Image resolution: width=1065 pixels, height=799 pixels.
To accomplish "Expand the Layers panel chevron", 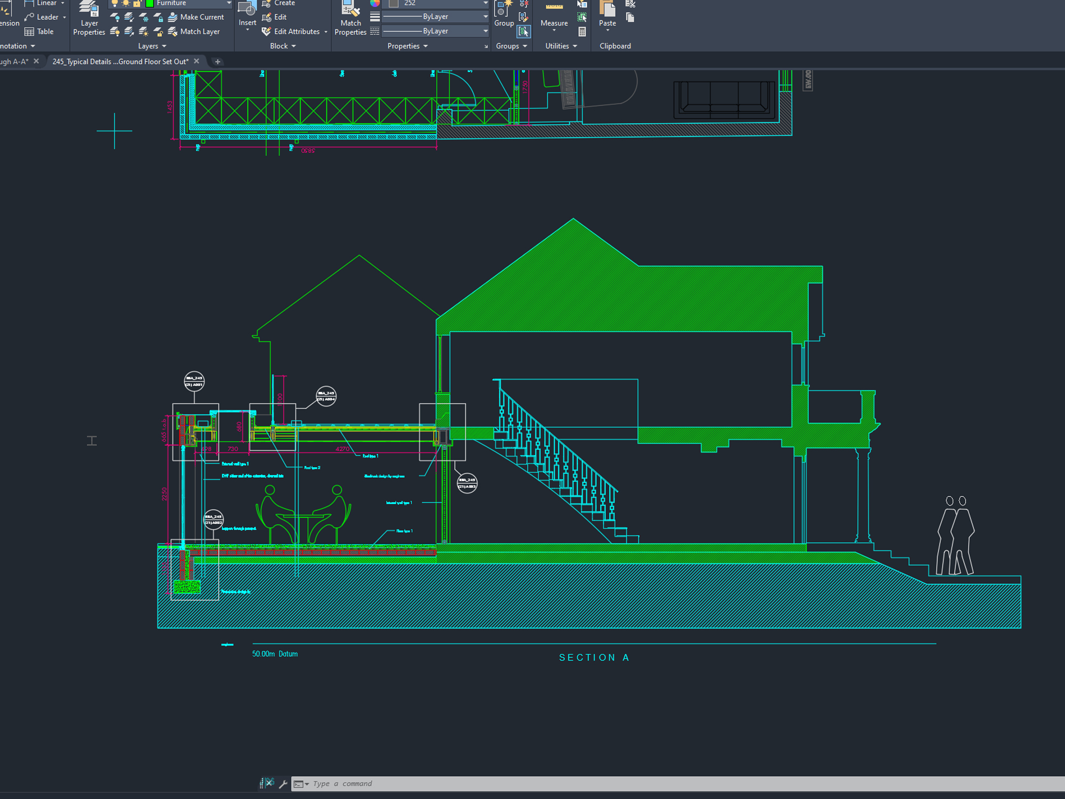I will coord(163,46).
